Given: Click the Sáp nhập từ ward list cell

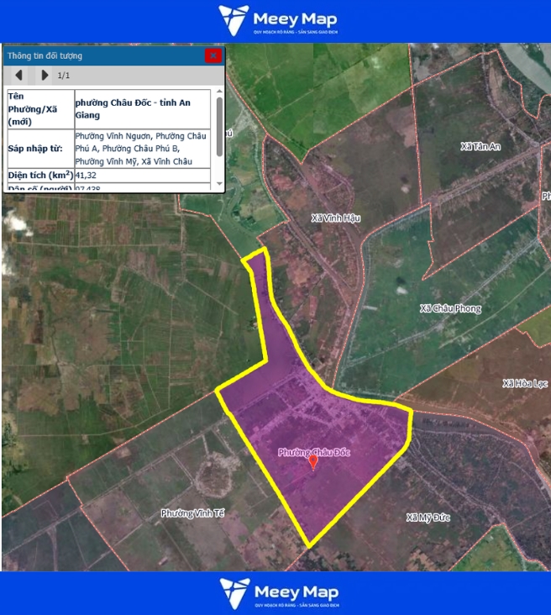Looking at the screenshot, I should coord(142,148).
